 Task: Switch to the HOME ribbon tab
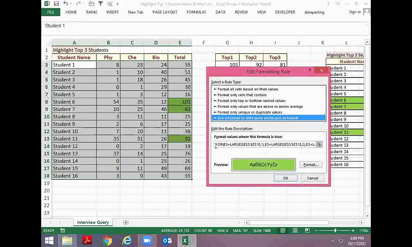71,12
